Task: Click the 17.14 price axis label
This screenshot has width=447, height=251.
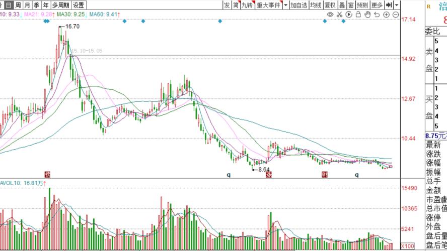Action: click(x=409, y=20)
